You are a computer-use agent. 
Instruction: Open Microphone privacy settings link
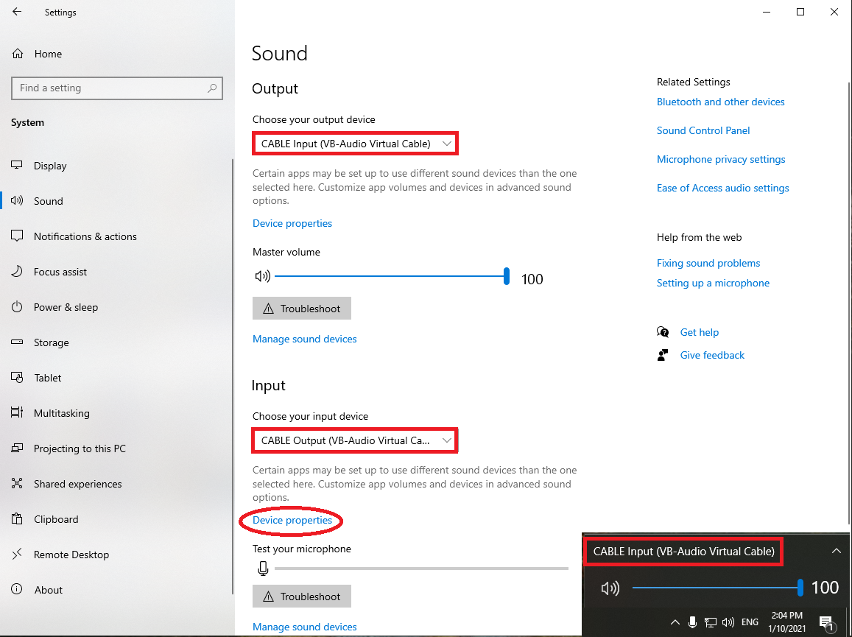(721, 159)
